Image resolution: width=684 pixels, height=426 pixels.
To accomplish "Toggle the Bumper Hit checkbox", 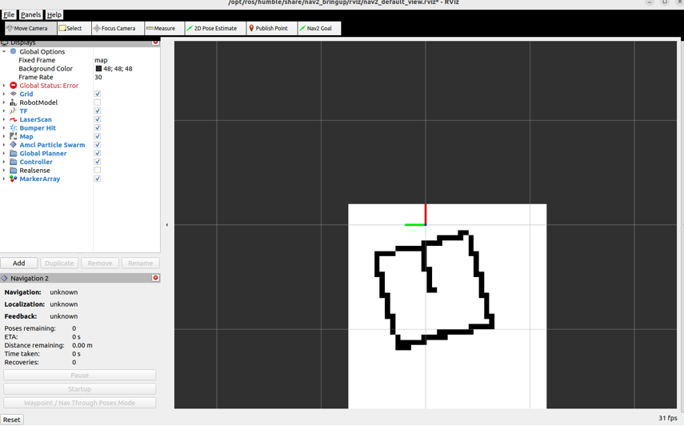I will point(98,128).
